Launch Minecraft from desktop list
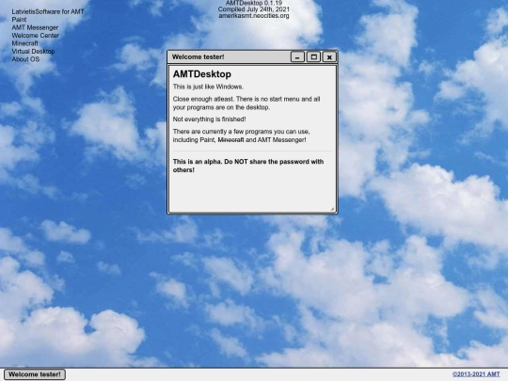Screen dimensions: 508x381 click(25, 43)
